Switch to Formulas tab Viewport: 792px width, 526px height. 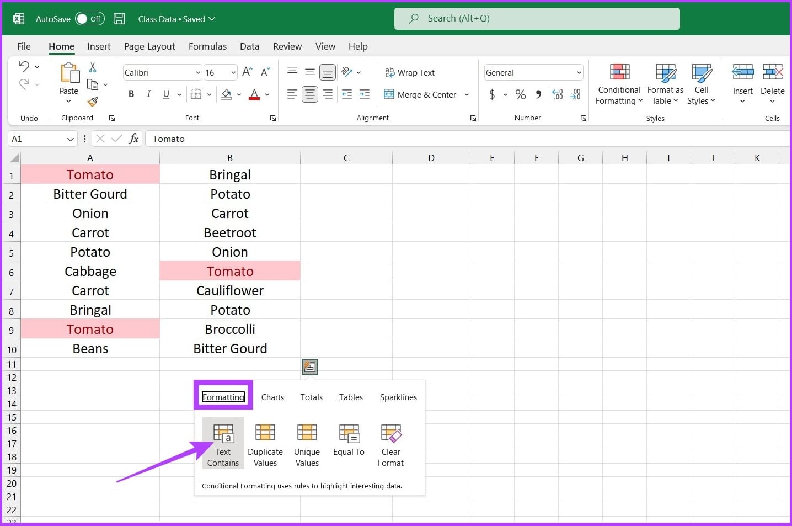point(207,46)
